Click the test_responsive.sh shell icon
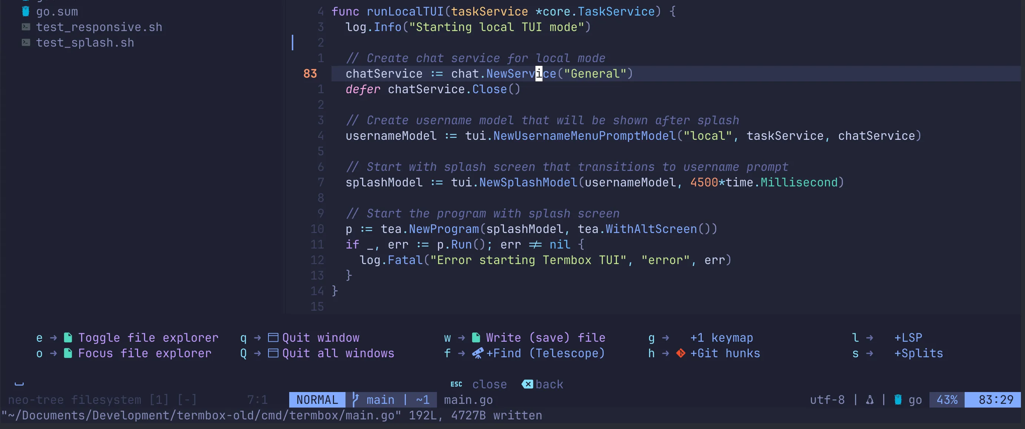Viewport: 1025px width, 429px height. (x=26, y=27)
